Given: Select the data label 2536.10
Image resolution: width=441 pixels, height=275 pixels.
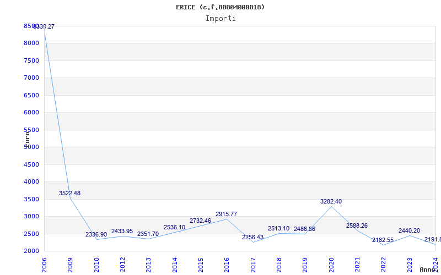Looking at the screenshot, I should (x=174, y=227).
